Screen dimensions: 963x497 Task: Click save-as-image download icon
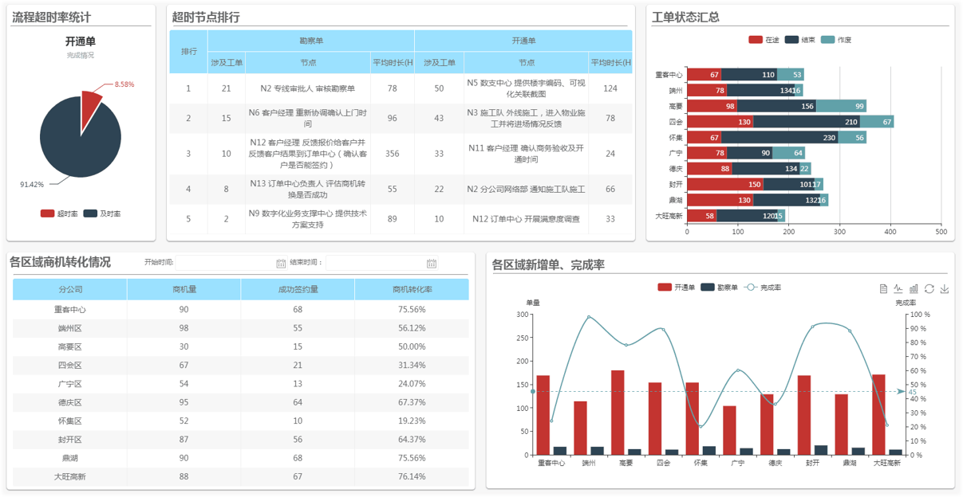[945, 288]
